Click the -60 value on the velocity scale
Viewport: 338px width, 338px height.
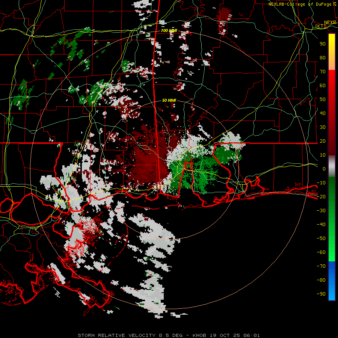(321, 252)
